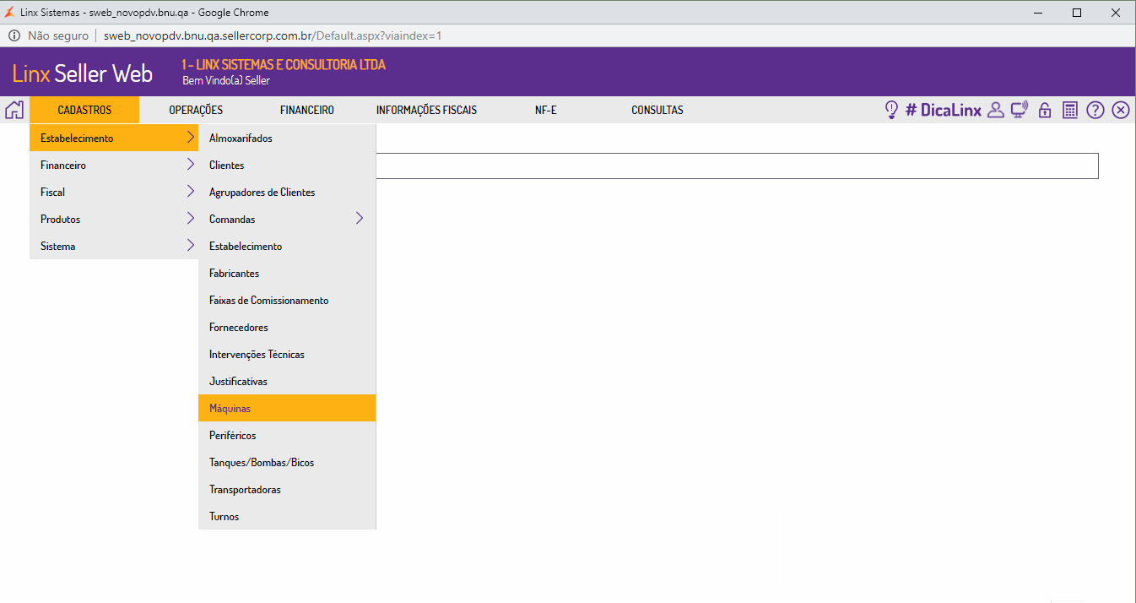Click the empty search field on the page
The height and width of the screenshot is (603, 1136).
[737, 166]
